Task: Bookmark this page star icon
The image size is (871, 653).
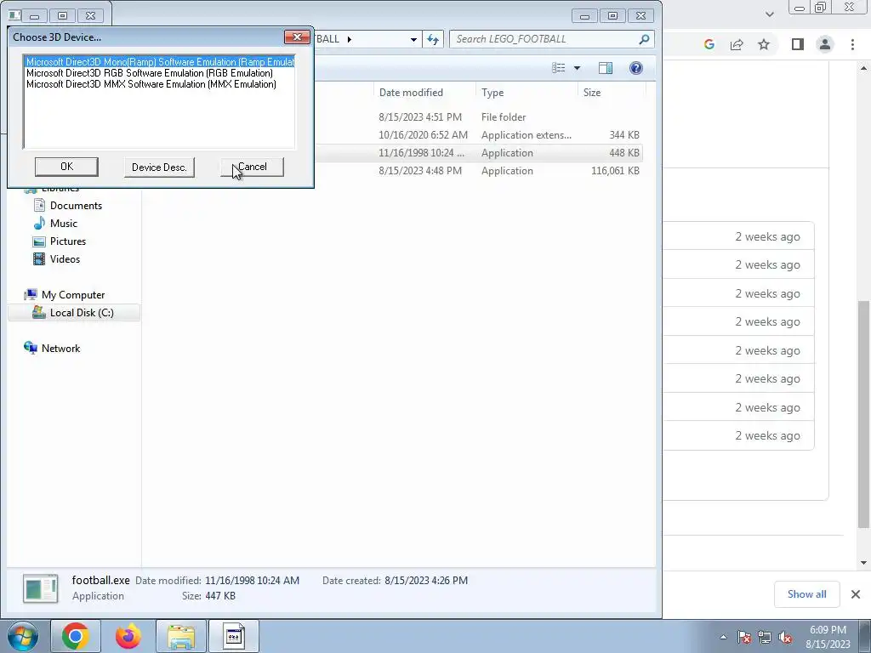Action: (764, 44)
